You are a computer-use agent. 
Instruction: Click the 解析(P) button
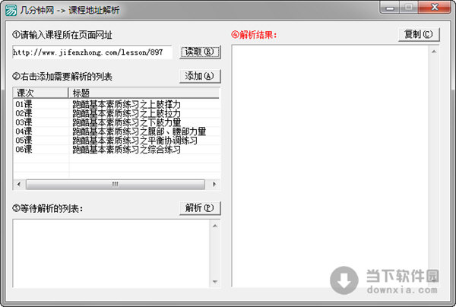click(x=200, y=208)
